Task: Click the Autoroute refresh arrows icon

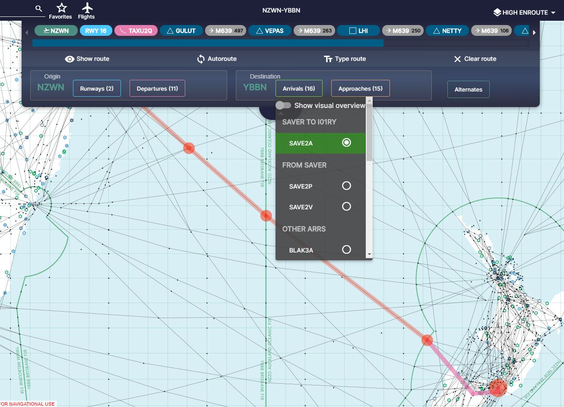Action: [201, 59]
